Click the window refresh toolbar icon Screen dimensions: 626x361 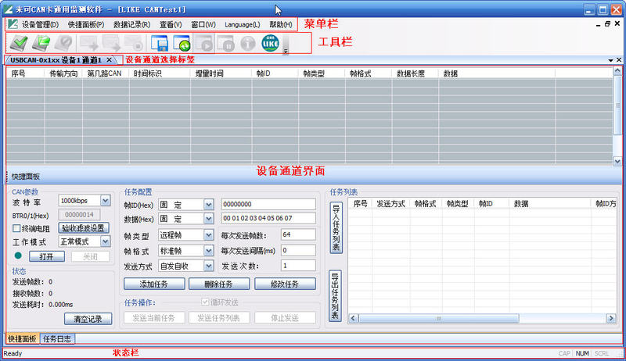point(182,44)
